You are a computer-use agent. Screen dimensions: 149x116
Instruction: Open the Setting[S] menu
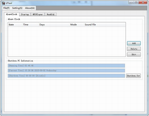(x=17, y=8)
